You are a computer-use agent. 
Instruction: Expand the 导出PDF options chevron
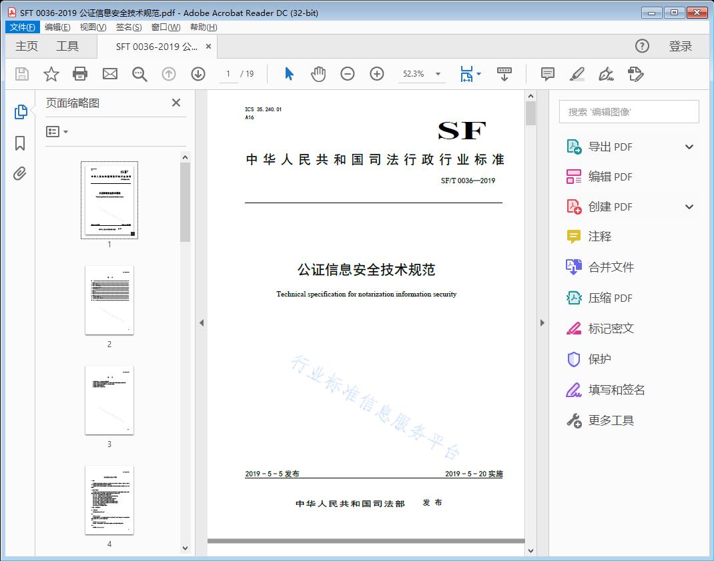[x=689, y=146]
